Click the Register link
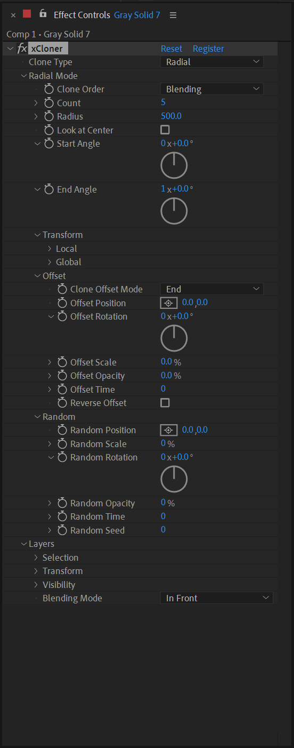Viewport: 294px width, 748px height. (x=208, y=49)
